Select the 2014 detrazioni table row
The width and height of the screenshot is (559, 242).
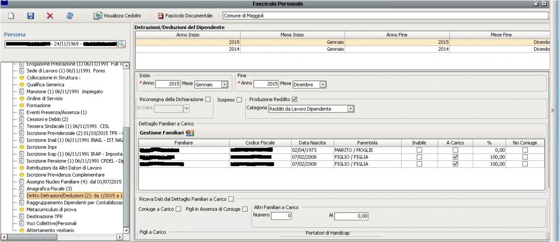pyautogui.click(x=342, y=49)
